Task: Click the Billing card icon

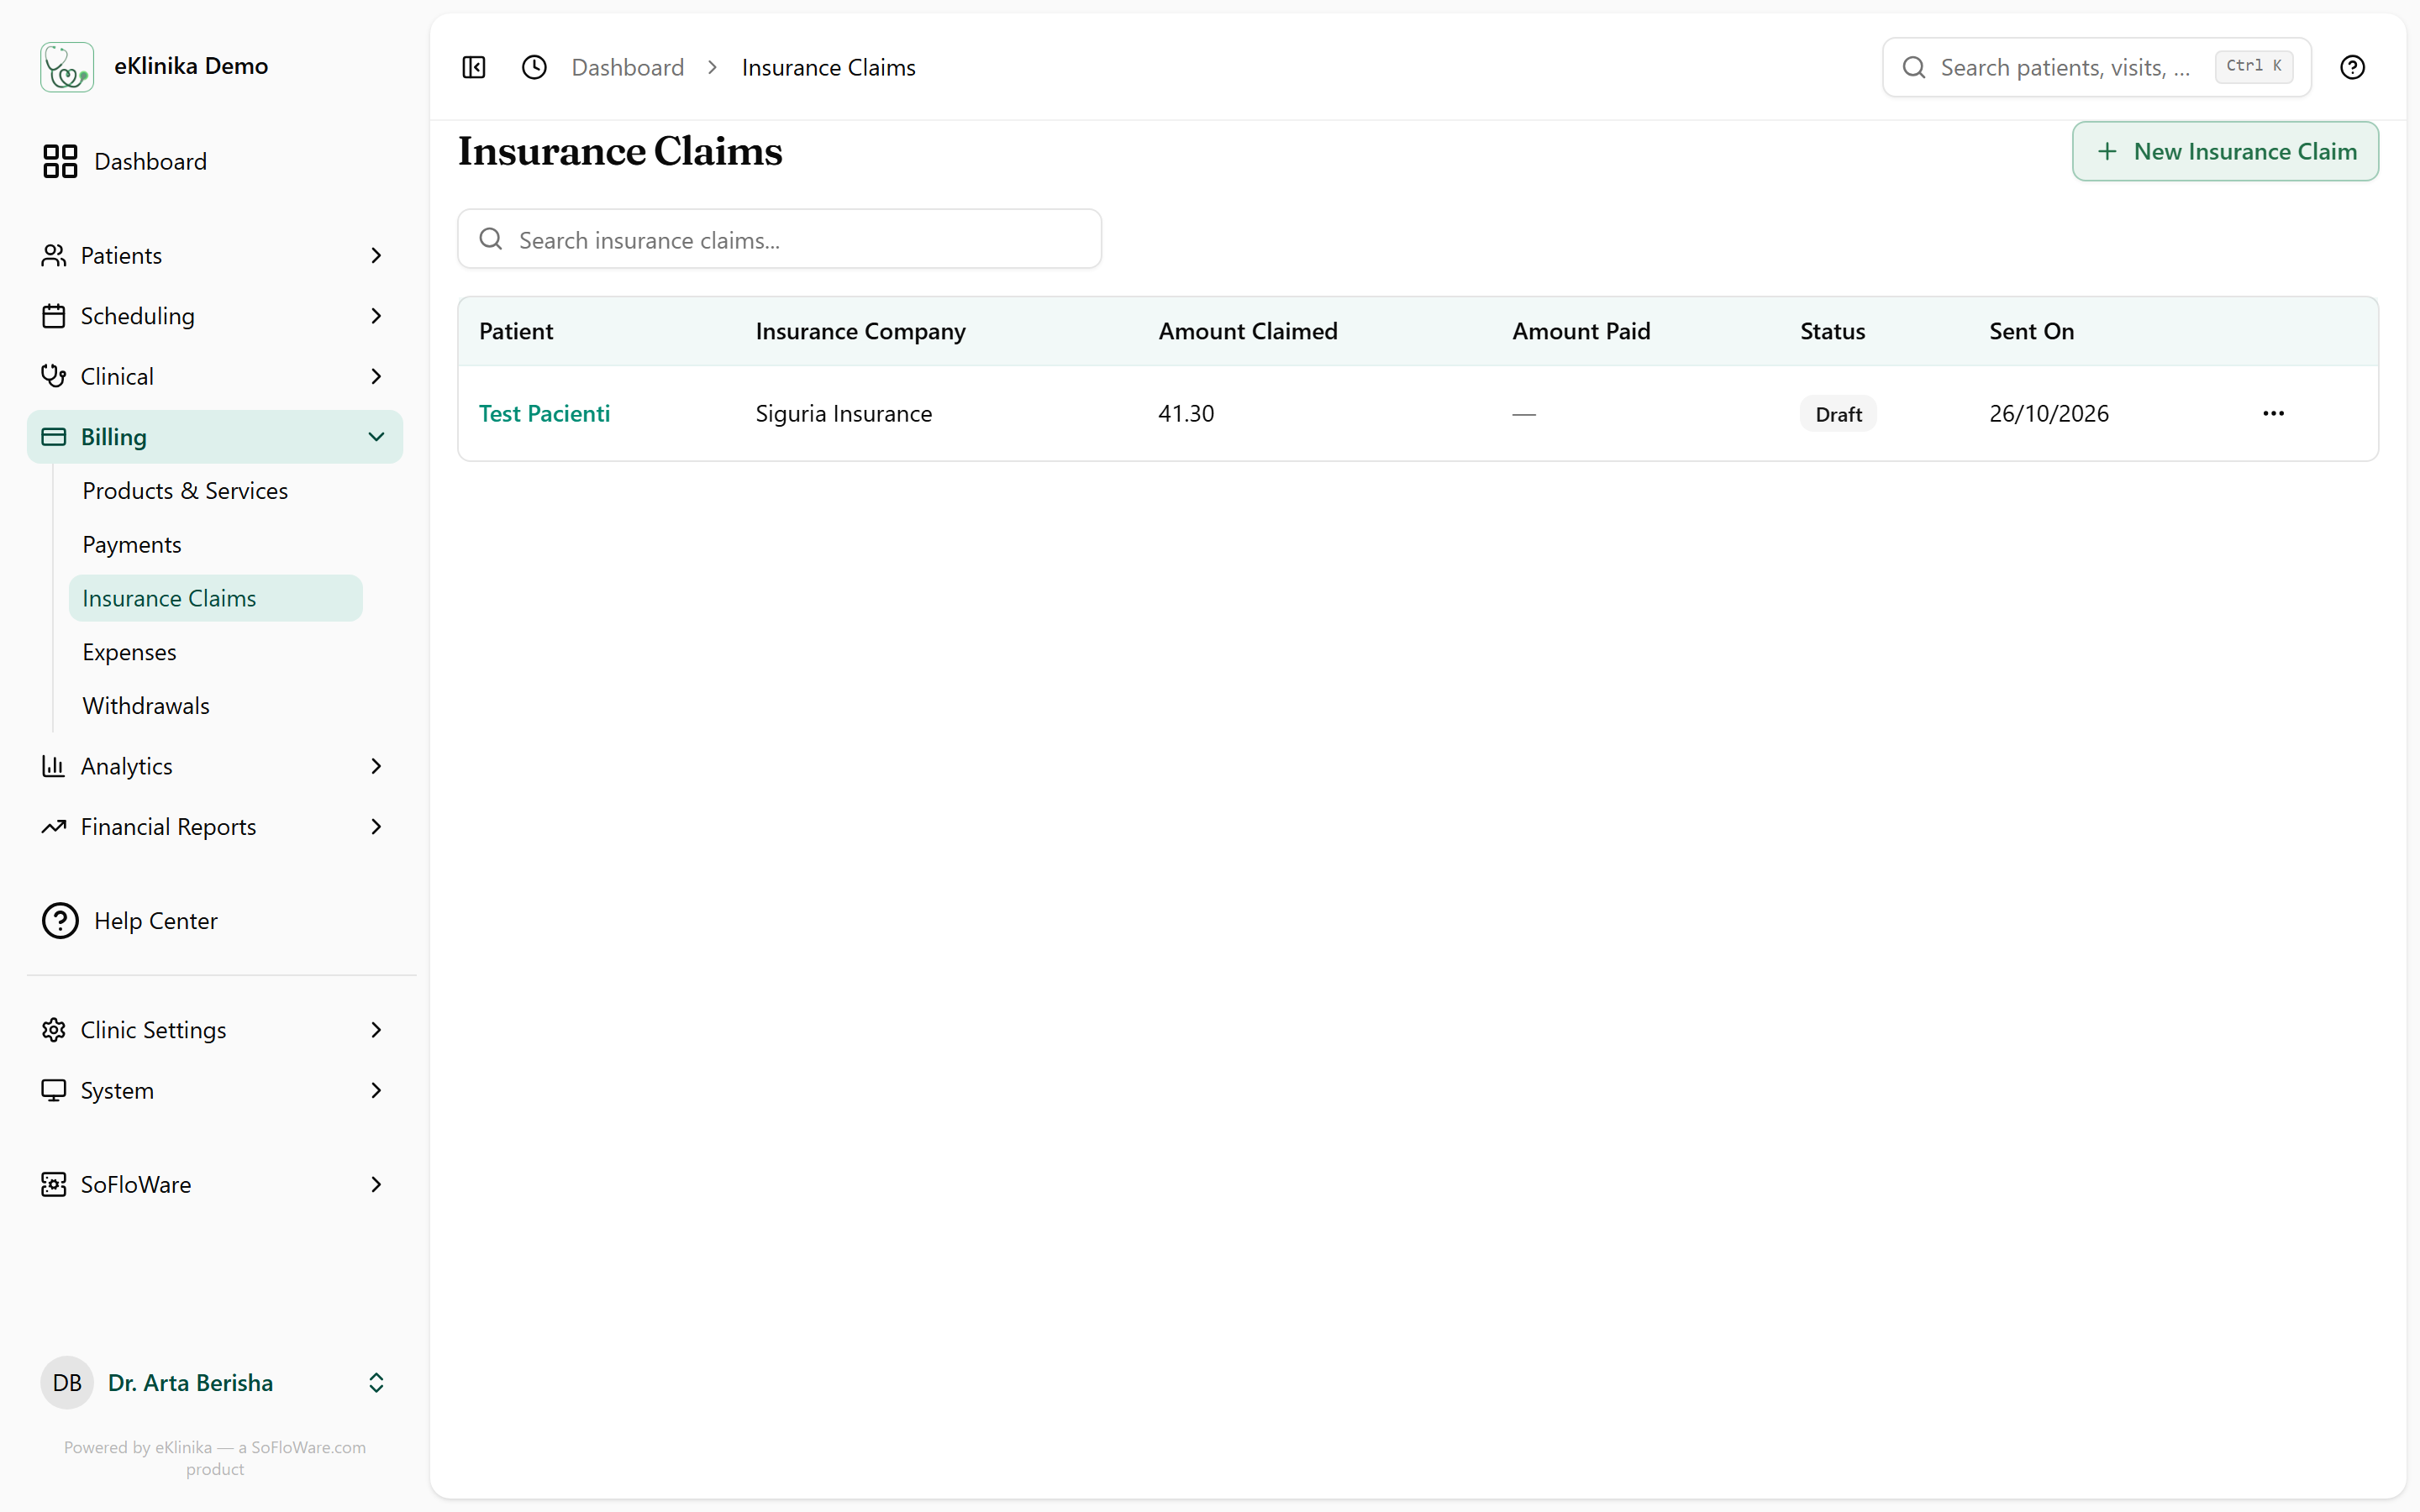Action: coord(54,437)
